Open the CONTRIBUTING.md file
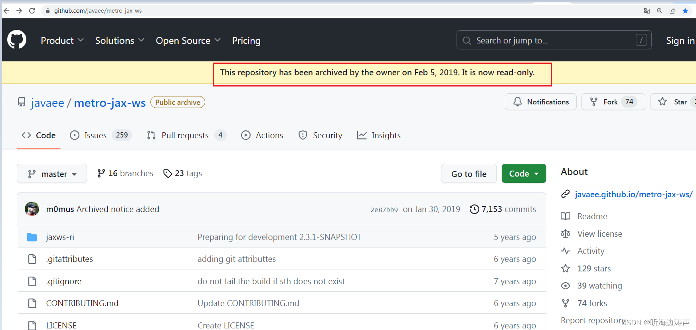 pos(82,303)
